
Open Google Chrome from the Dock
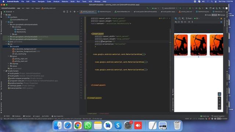click(x=77, y=125)
